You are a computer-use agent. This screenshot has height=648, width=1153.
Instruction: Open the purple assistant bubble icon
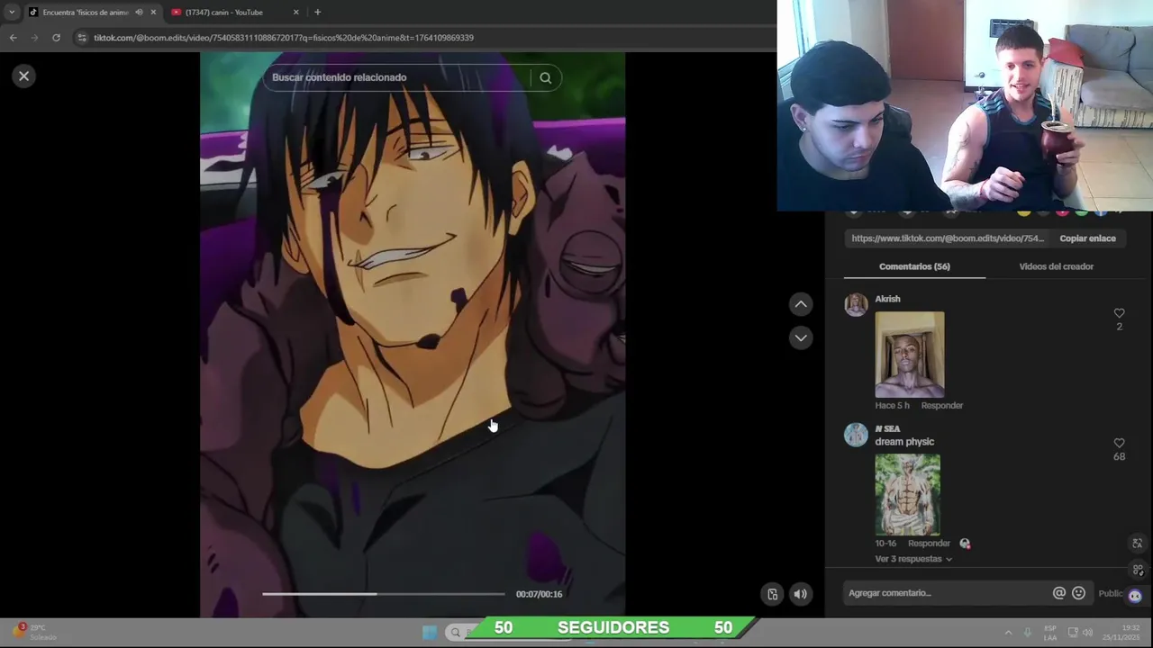point(1135,596)
